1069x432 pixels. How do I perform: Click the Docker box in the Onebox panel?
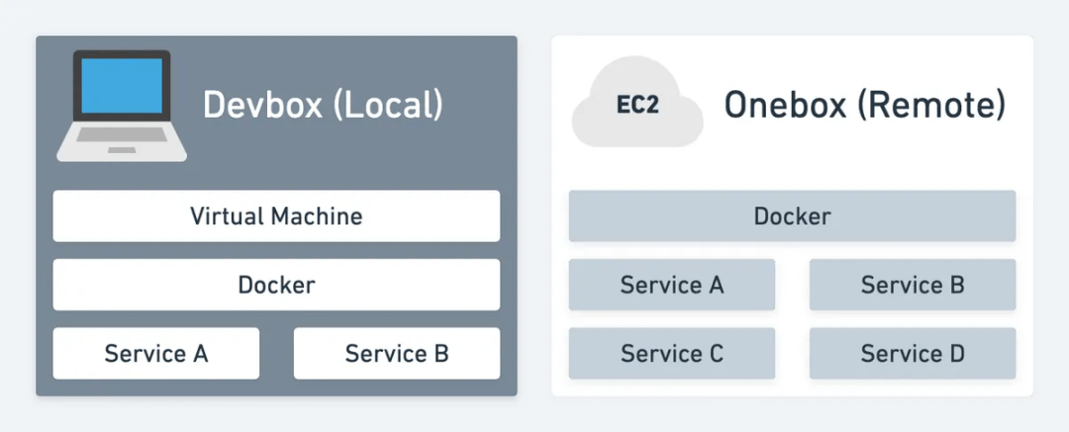[x=792, y=216]
